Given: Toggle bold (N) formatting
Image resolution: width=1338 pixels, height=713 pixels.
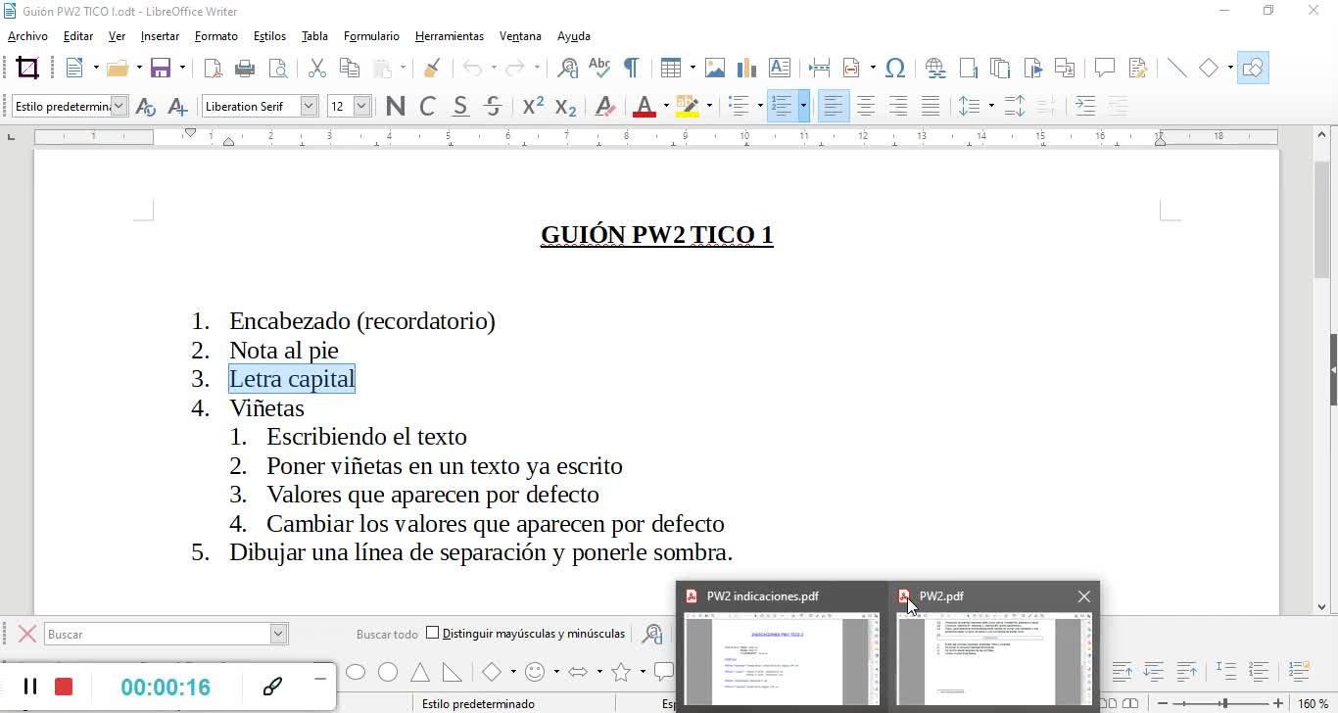Looking at the screenshot, I should coord(396,106).
